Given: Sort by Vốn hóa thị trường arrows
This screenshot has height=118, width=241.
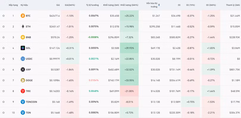Looking at the screenshot, I should (x=159, y=5).
